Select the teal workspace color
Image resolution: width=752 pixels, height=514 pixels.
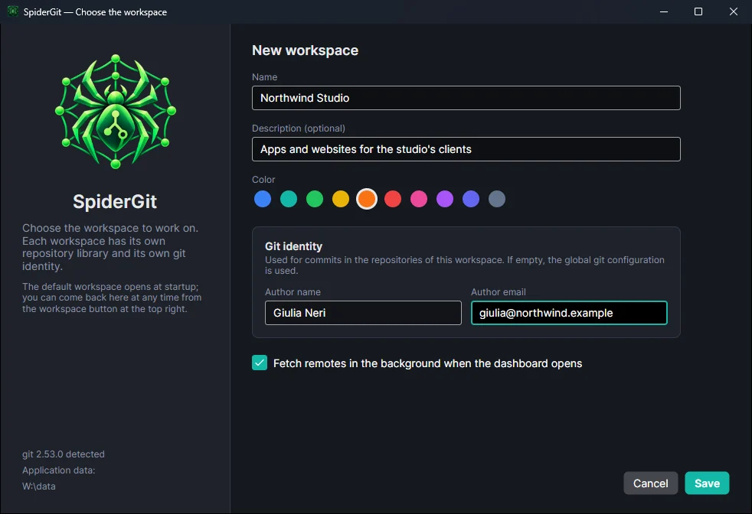coord(289,199)
